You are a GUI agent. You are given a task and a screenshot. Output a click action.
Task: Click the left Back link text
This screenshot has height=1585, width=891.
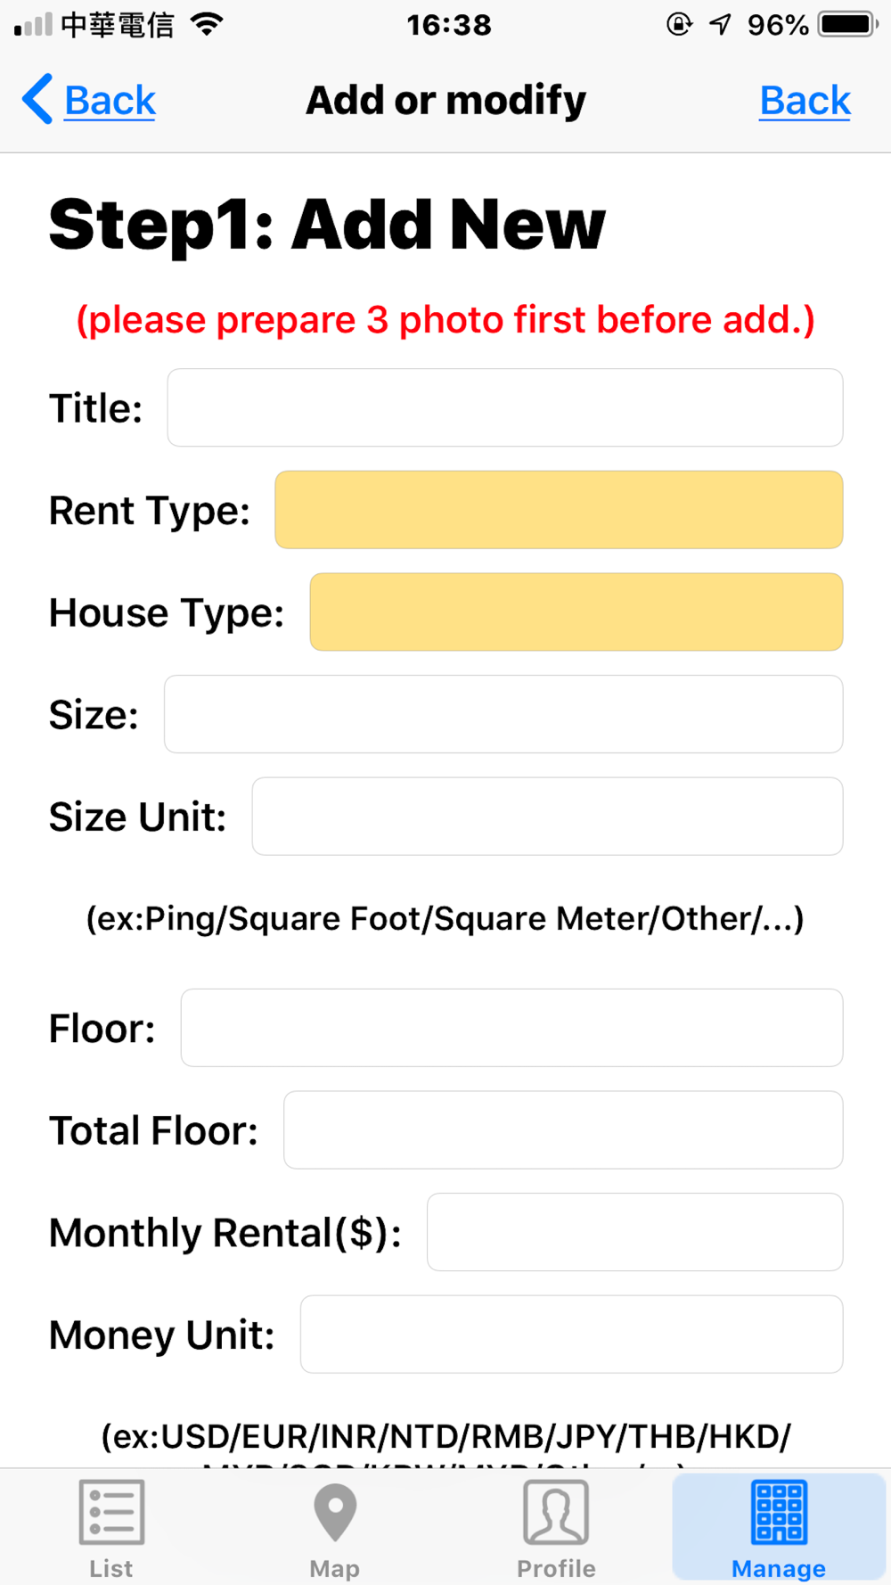(110, 100)
